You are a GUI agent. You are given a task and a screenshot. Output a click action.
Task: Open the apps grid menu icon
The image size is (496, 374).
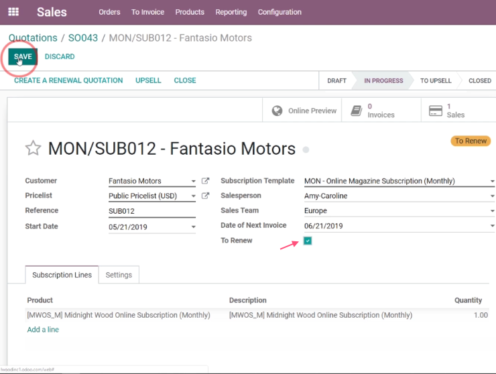click(x=13, y=12)
